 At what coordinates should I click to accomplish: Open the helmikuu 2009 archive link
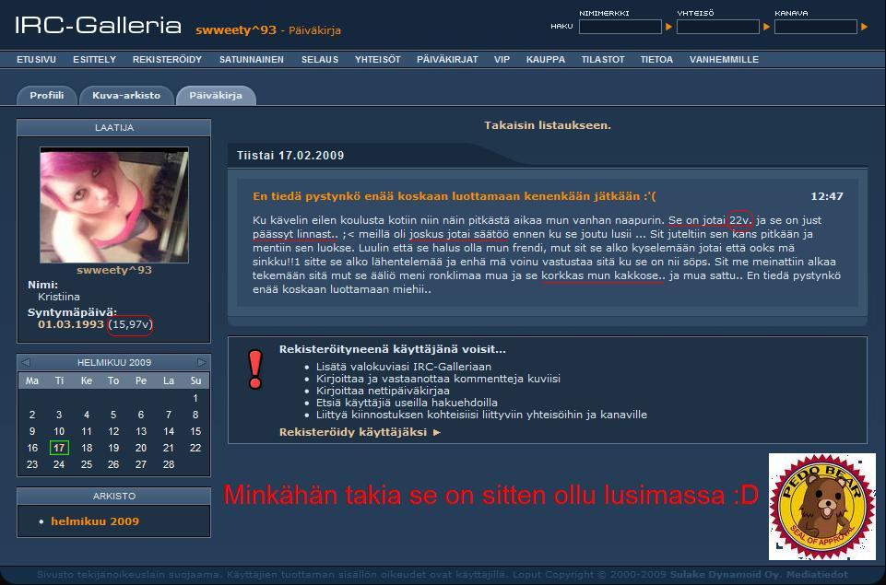[95, 521]
